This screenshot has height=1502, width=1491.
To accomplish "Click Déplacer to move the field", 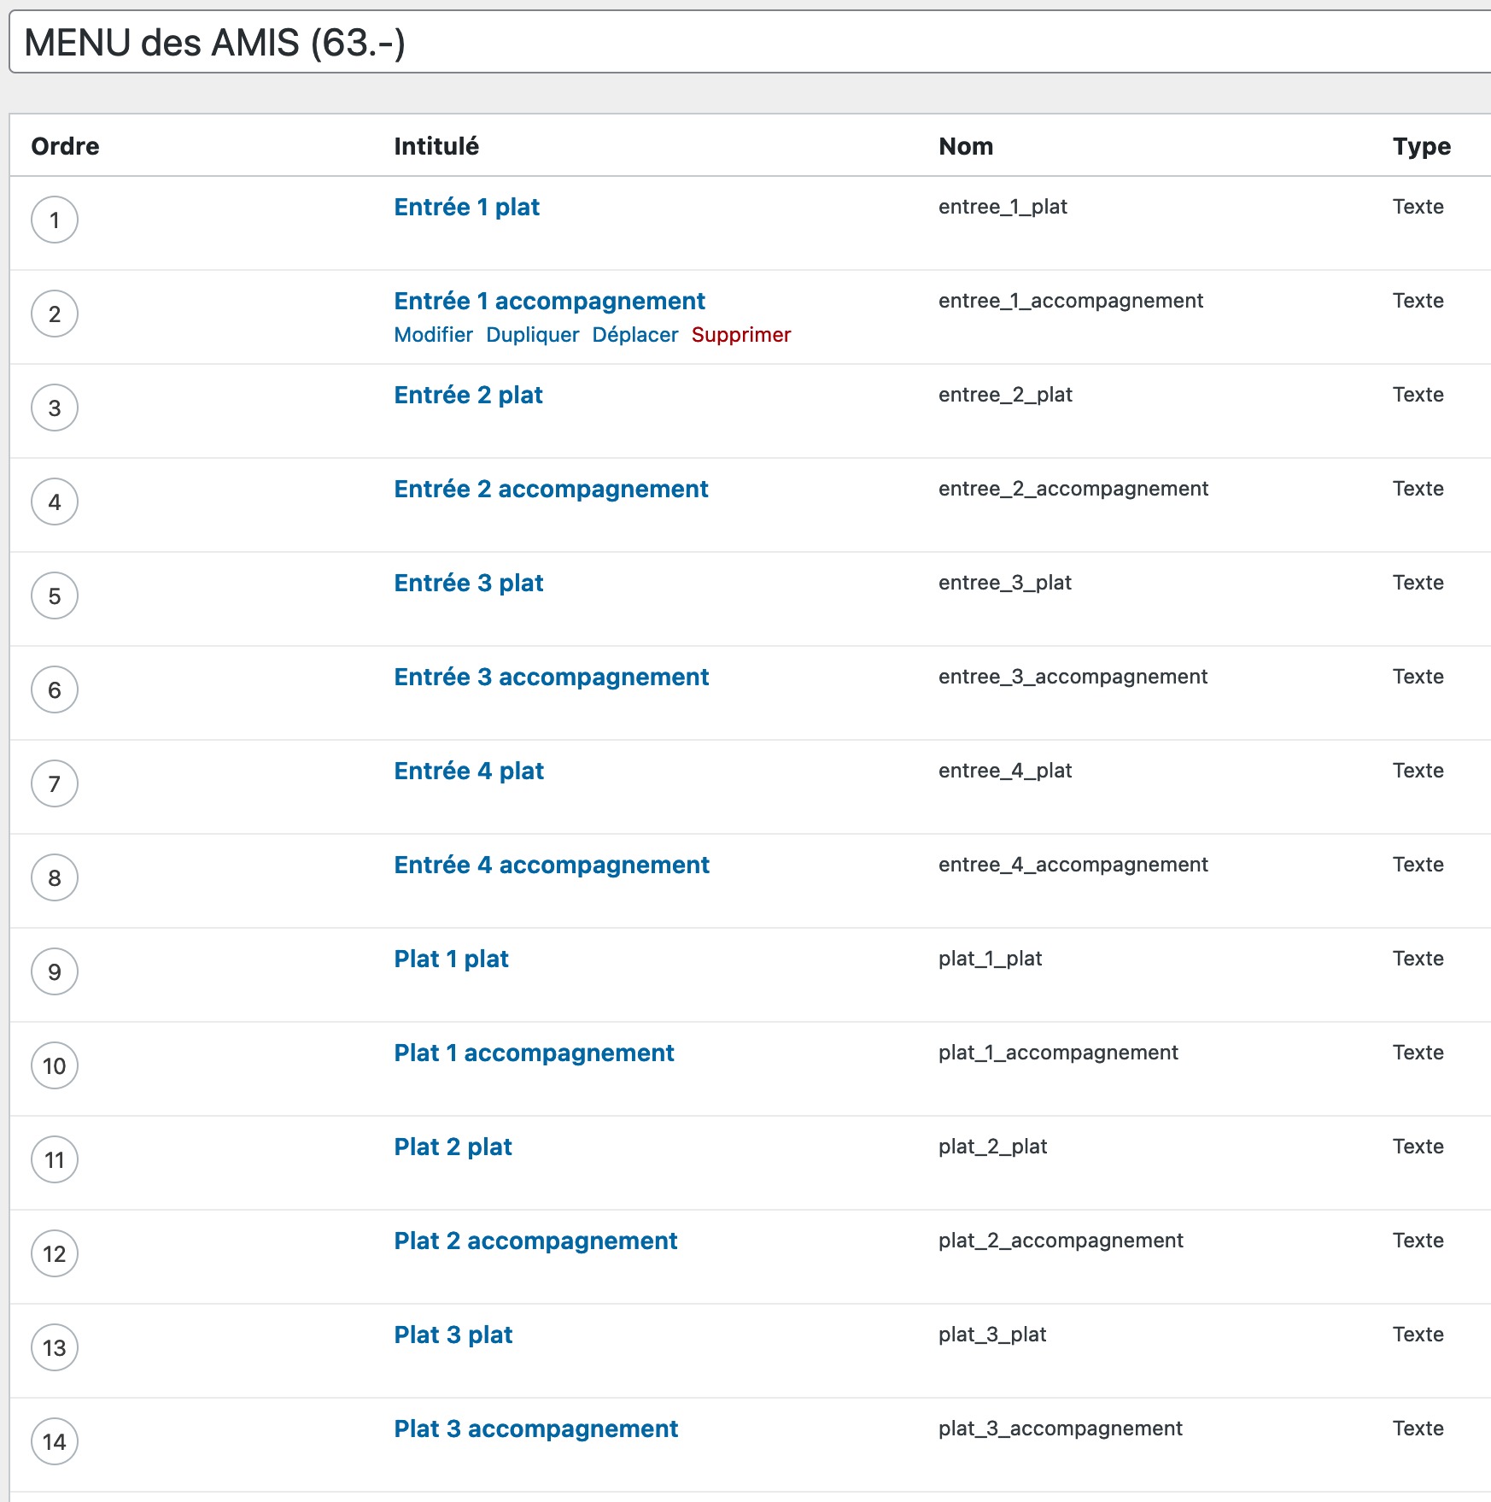I will (634, 335).
